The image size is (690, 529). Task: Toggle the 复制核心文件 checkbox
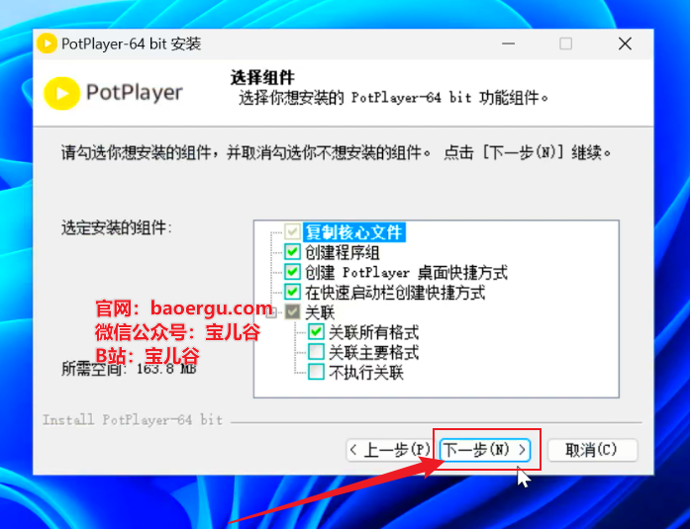tap(292, 231)
